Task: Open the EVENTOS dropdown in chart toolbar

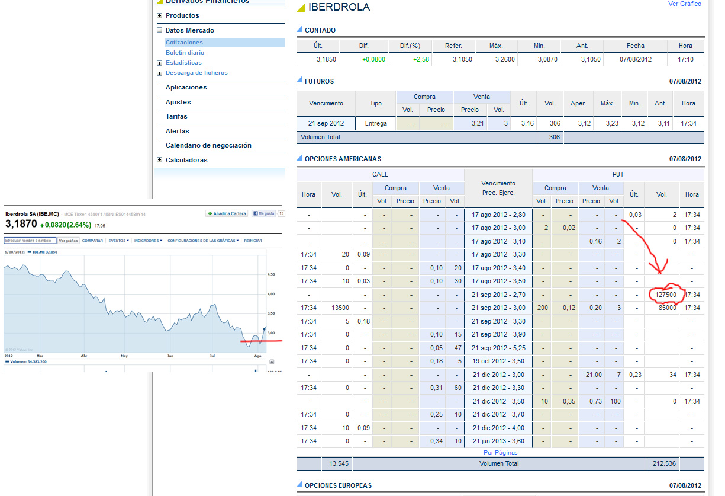Action: tap(118, 241)
